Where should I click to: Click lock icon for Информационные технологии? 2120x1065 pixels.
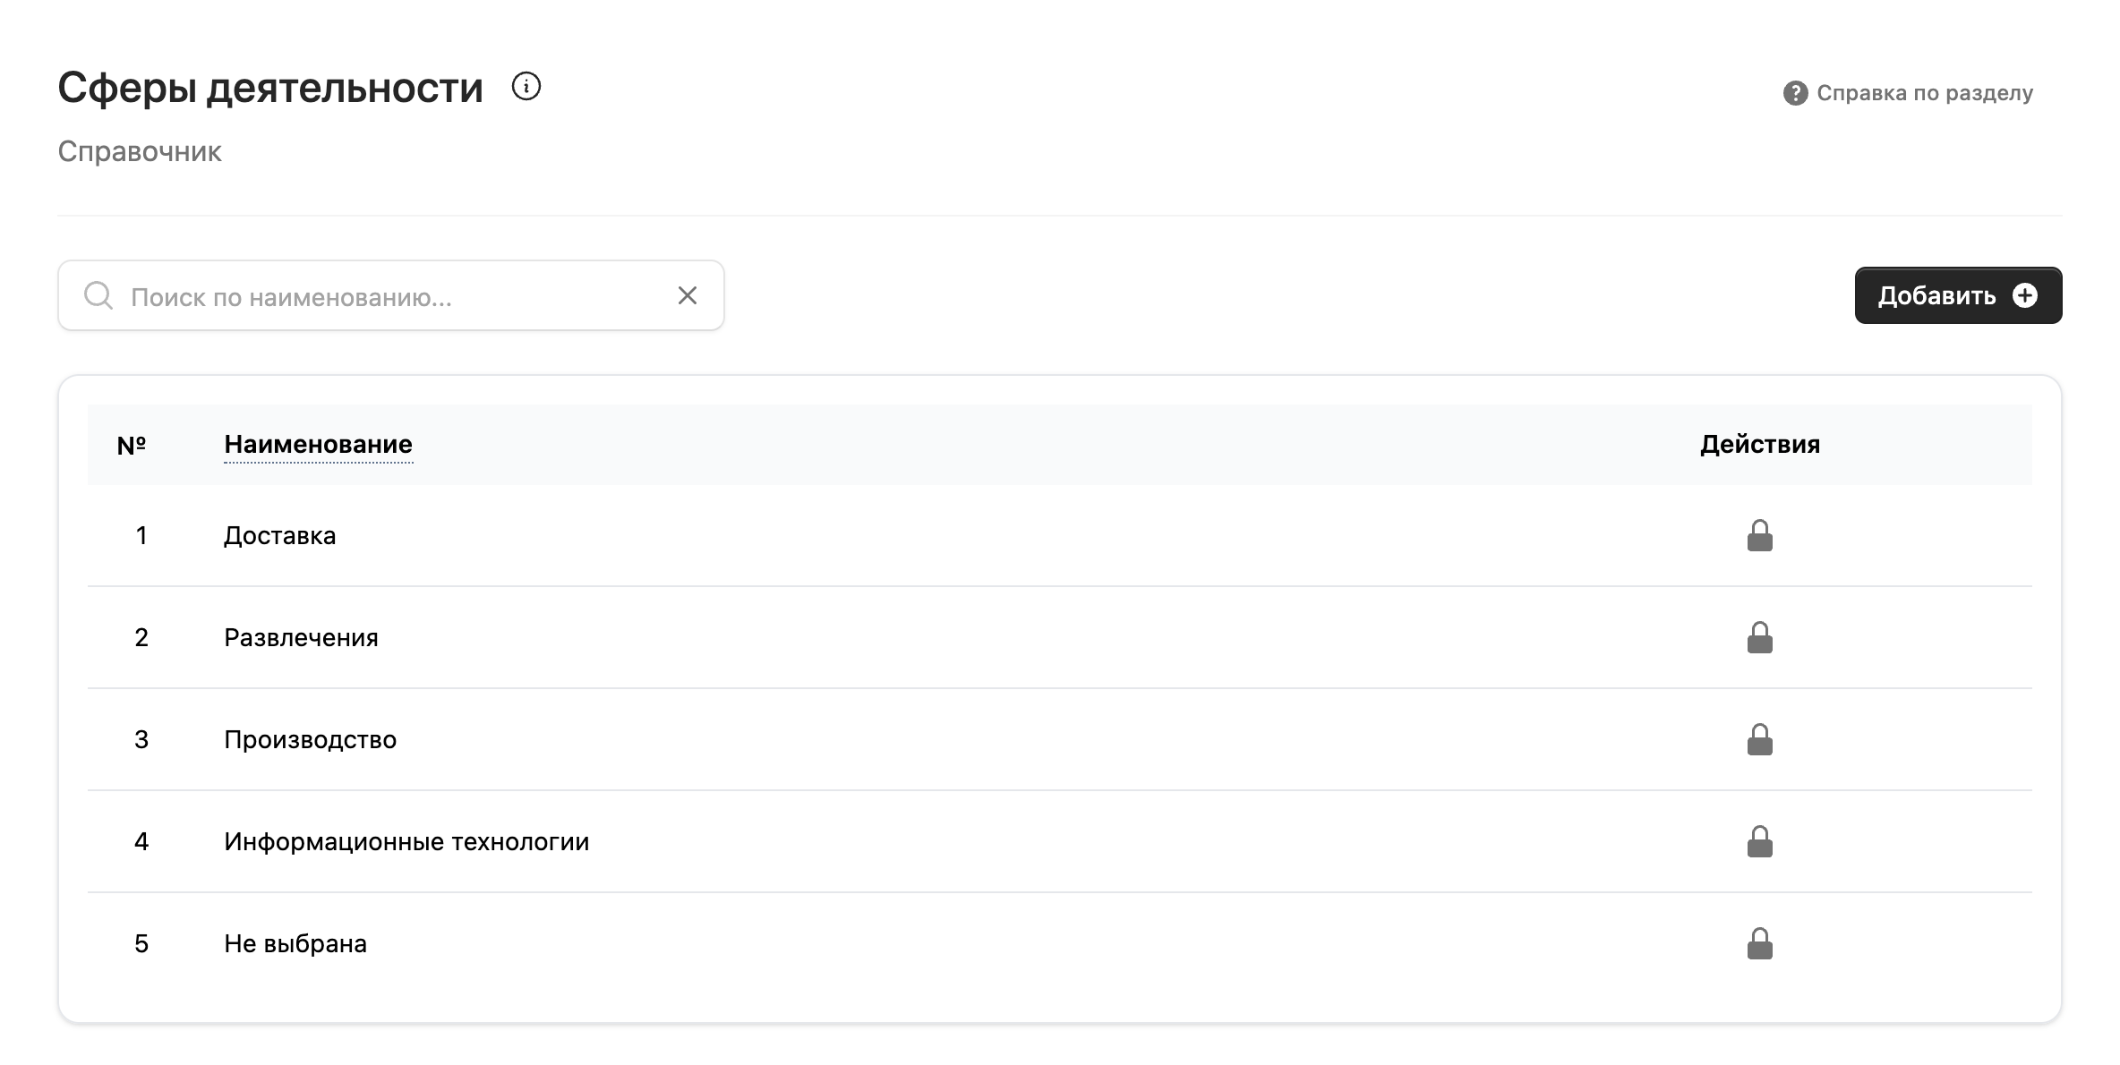tap(1760, 841)
